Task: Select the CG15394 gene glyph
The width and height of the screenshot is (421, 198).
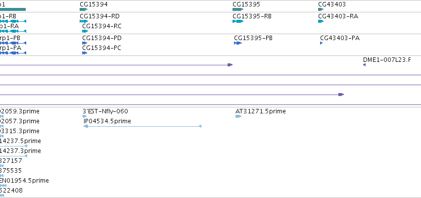Action: point(84,9)
